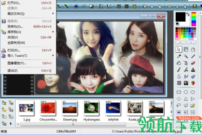202x135 pixels.
Task: Set 4:3 selection aspect ratio
Action: (x=186, y=112)
